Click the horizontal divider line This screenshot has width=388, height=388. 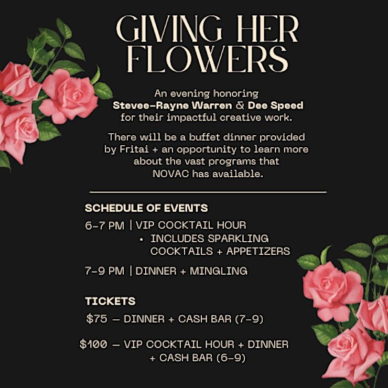tap(208, 192)
